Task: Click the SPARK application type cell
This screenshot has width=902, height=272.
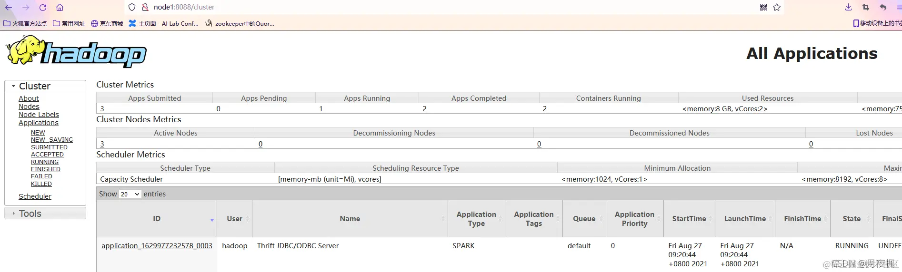Action: (x=463, y=246)
